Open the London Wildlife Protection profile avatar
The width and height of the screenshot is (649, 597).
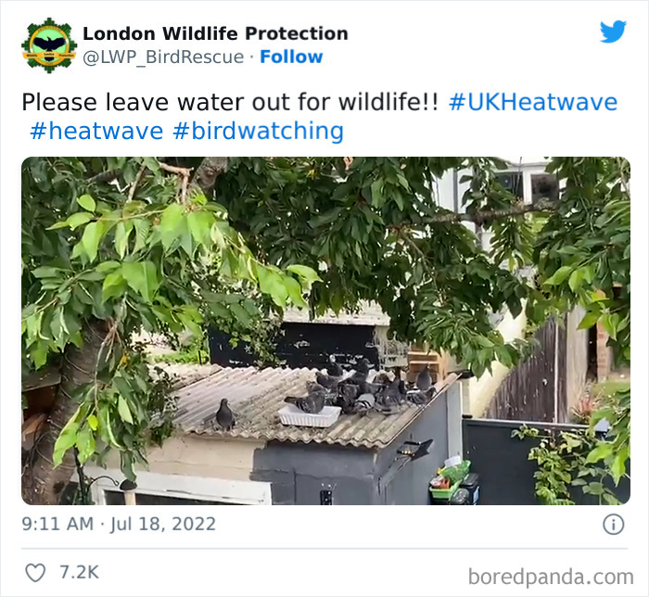coord(49,45)
